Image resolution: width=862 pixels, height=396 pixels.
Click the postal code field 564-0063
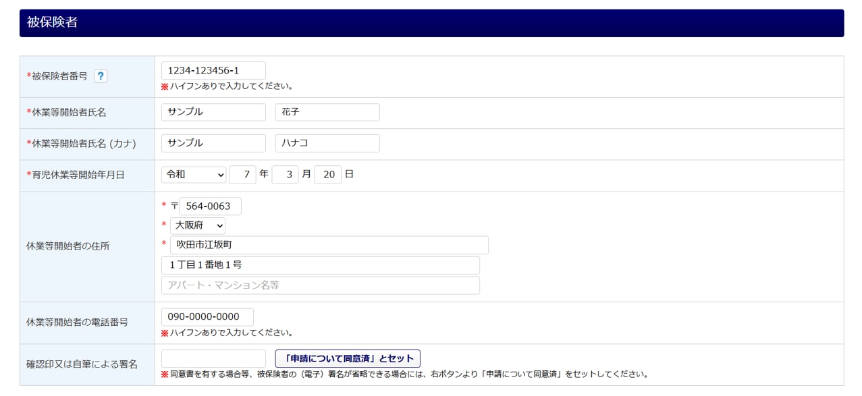point(211,206)
